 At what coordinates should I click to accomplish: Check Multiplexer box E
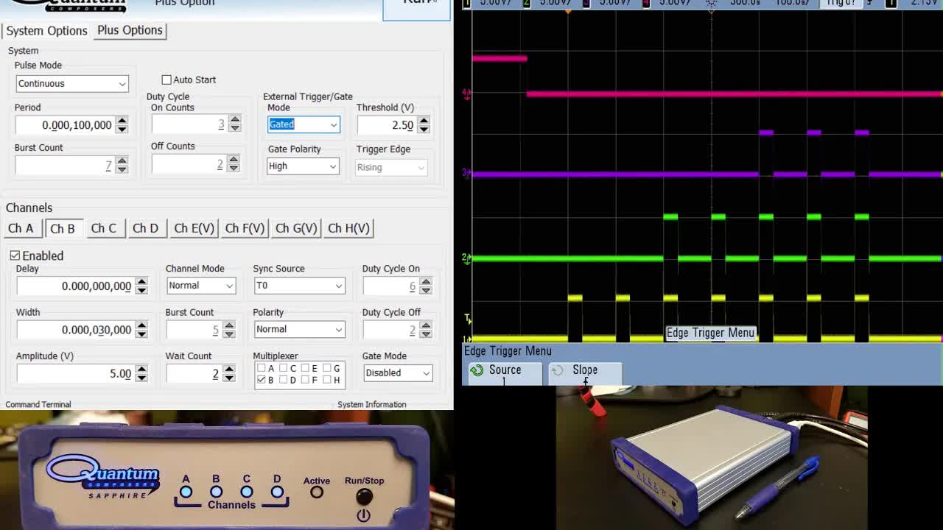pos(304,369)
